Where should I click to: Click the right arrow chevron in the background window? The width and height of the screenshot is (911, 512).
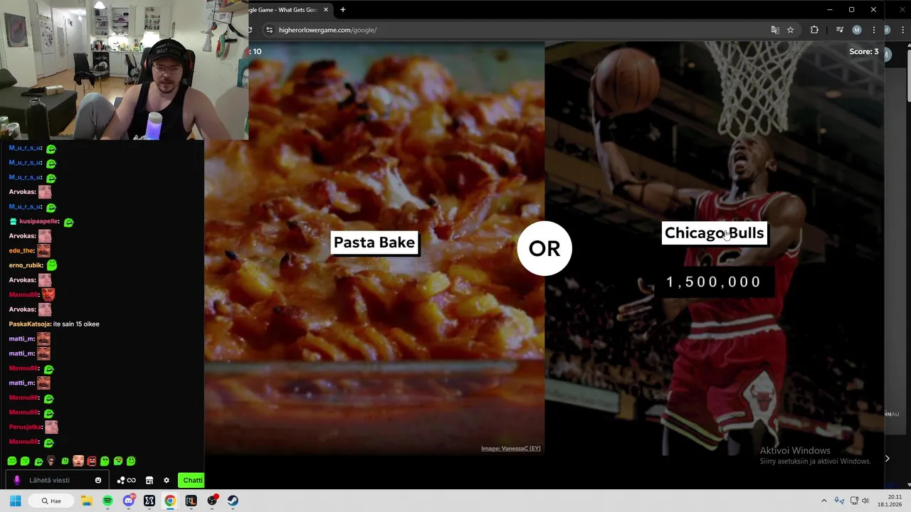click(x=887, y=459)
